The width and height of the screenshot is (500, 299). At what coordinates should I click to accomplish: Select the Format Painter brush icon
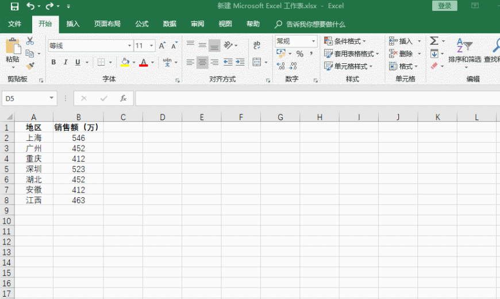pos(30,66)
